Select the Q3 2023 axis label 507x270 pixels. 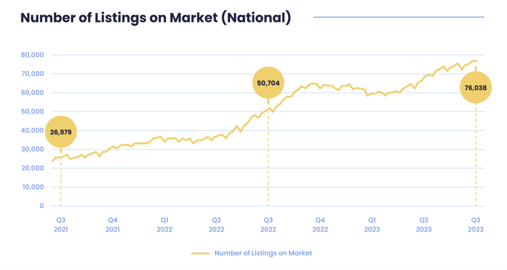[475, 224]
